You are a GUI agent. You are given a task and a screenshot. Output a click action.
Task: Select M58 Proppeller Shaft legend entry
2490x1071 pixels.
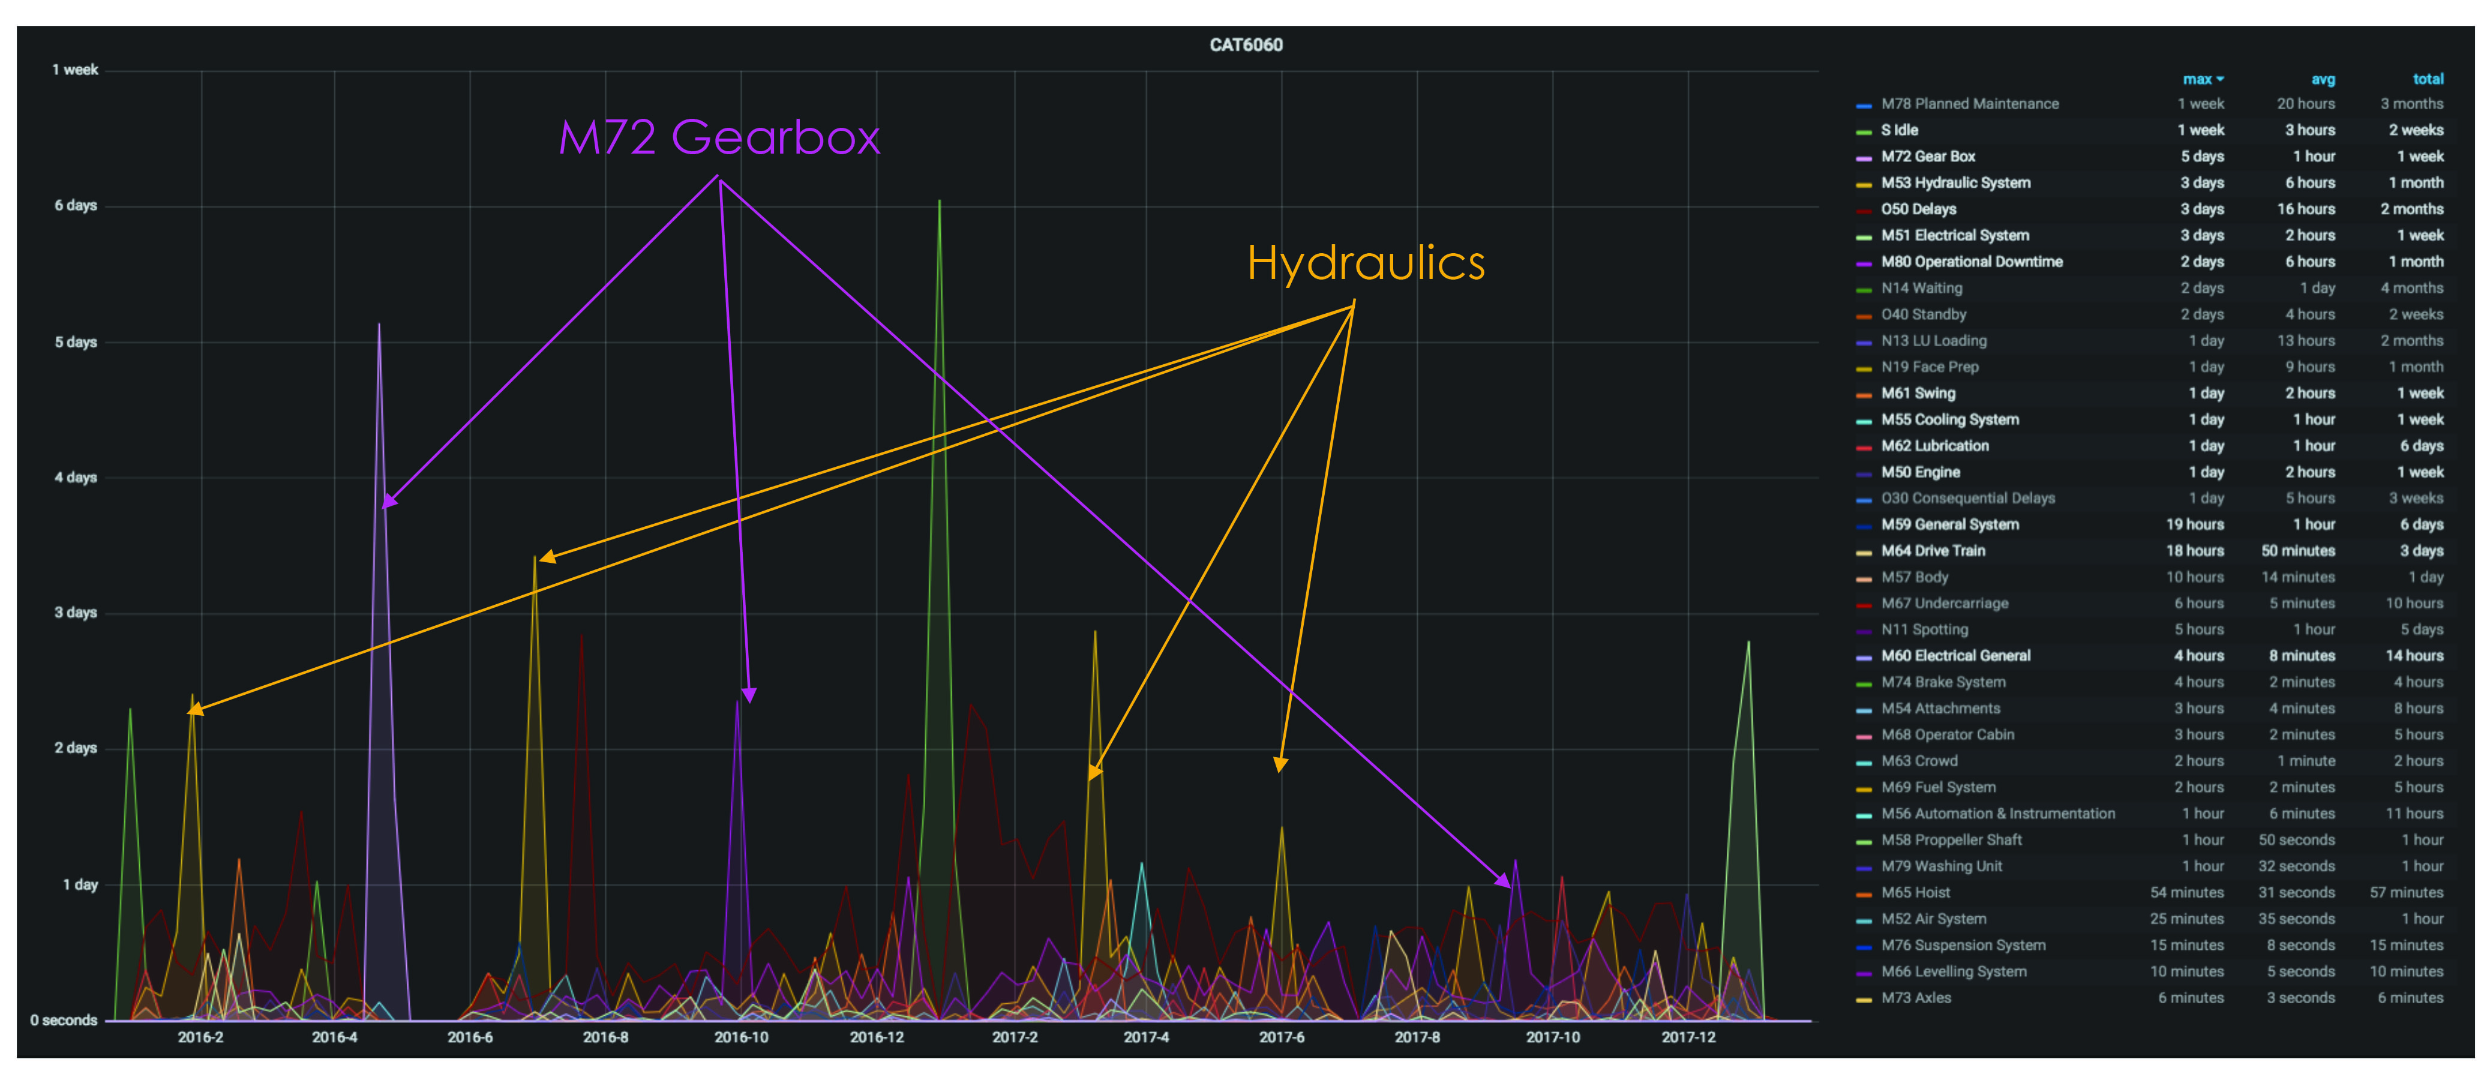coord(1951,840)
